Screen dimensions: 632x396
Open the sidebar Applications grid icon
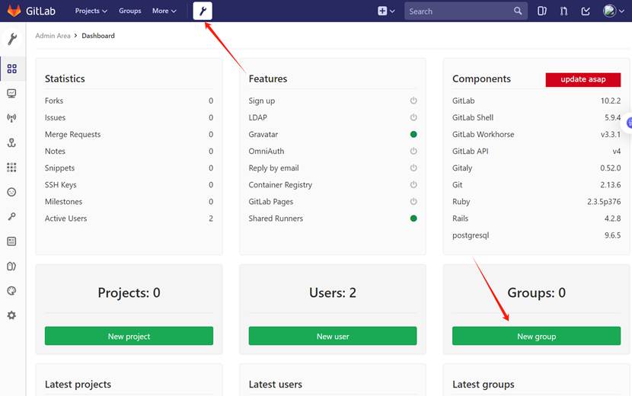coord(11,168)
